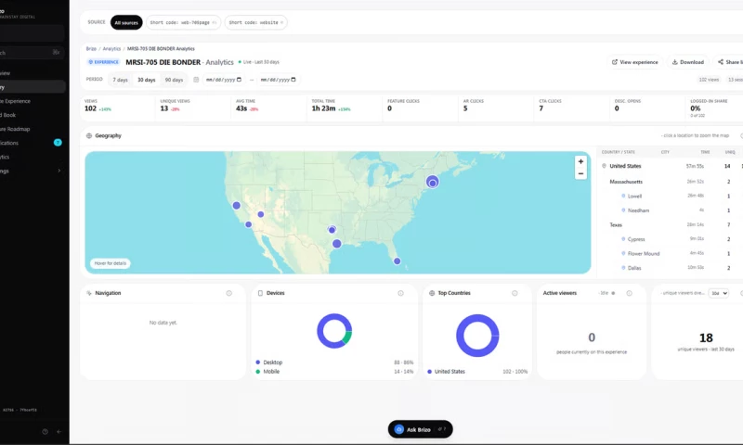This screenshot has height=445, width=743.
Task: Click the Massachusetts marker on the map
Action: 432,182
